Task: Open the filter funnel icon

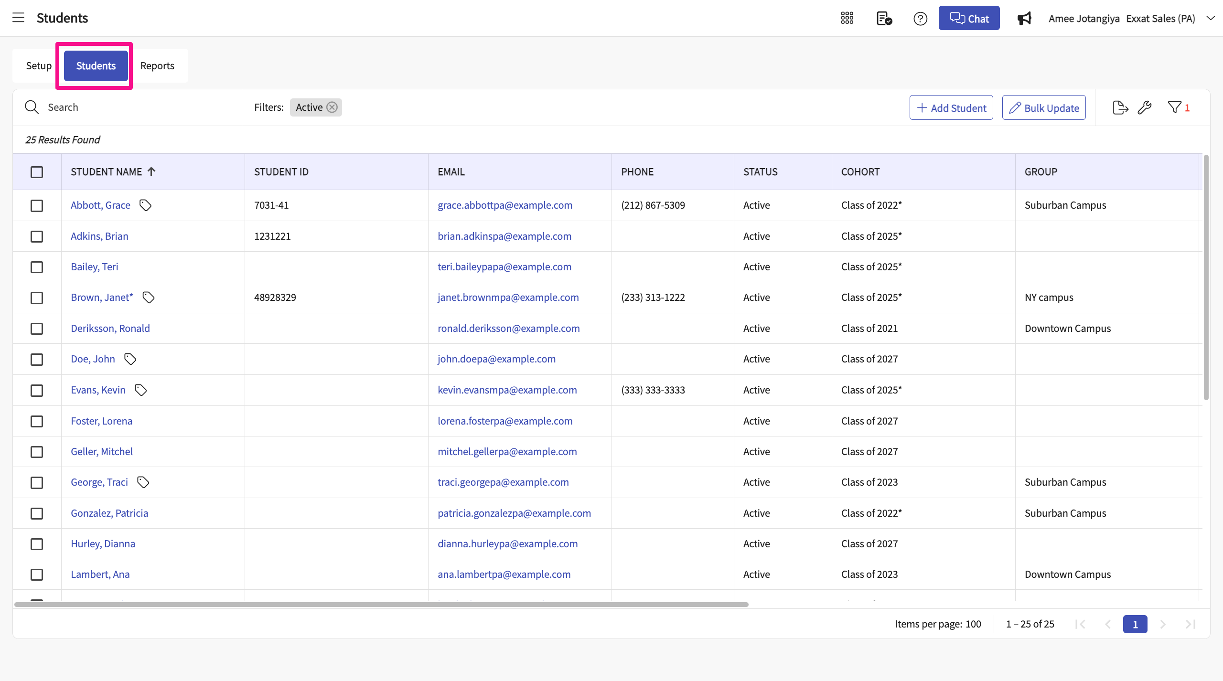Action: tap(1174, 107)
